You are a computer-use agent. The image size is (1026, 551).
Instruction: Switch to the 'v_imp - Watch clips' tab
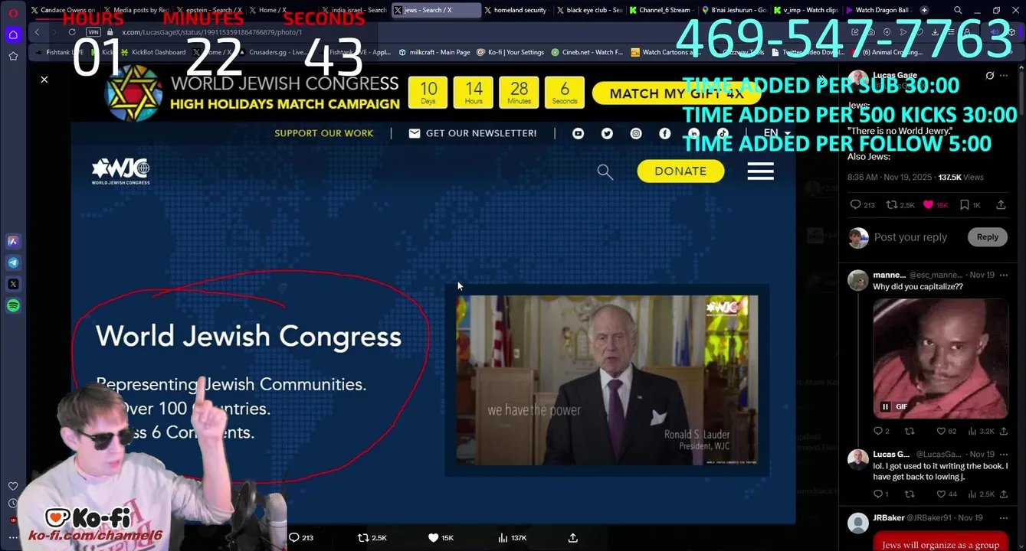click(x=806, y=10)
